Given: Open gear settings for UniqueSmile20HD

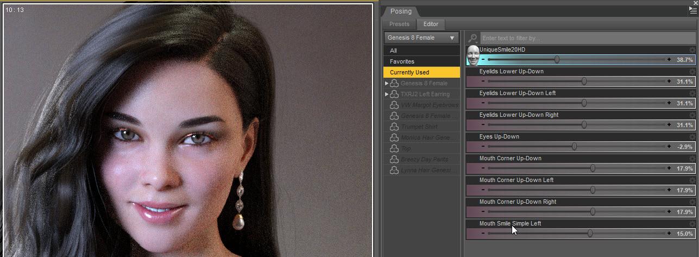Looking at the screenshot, I should coord(692,50).
